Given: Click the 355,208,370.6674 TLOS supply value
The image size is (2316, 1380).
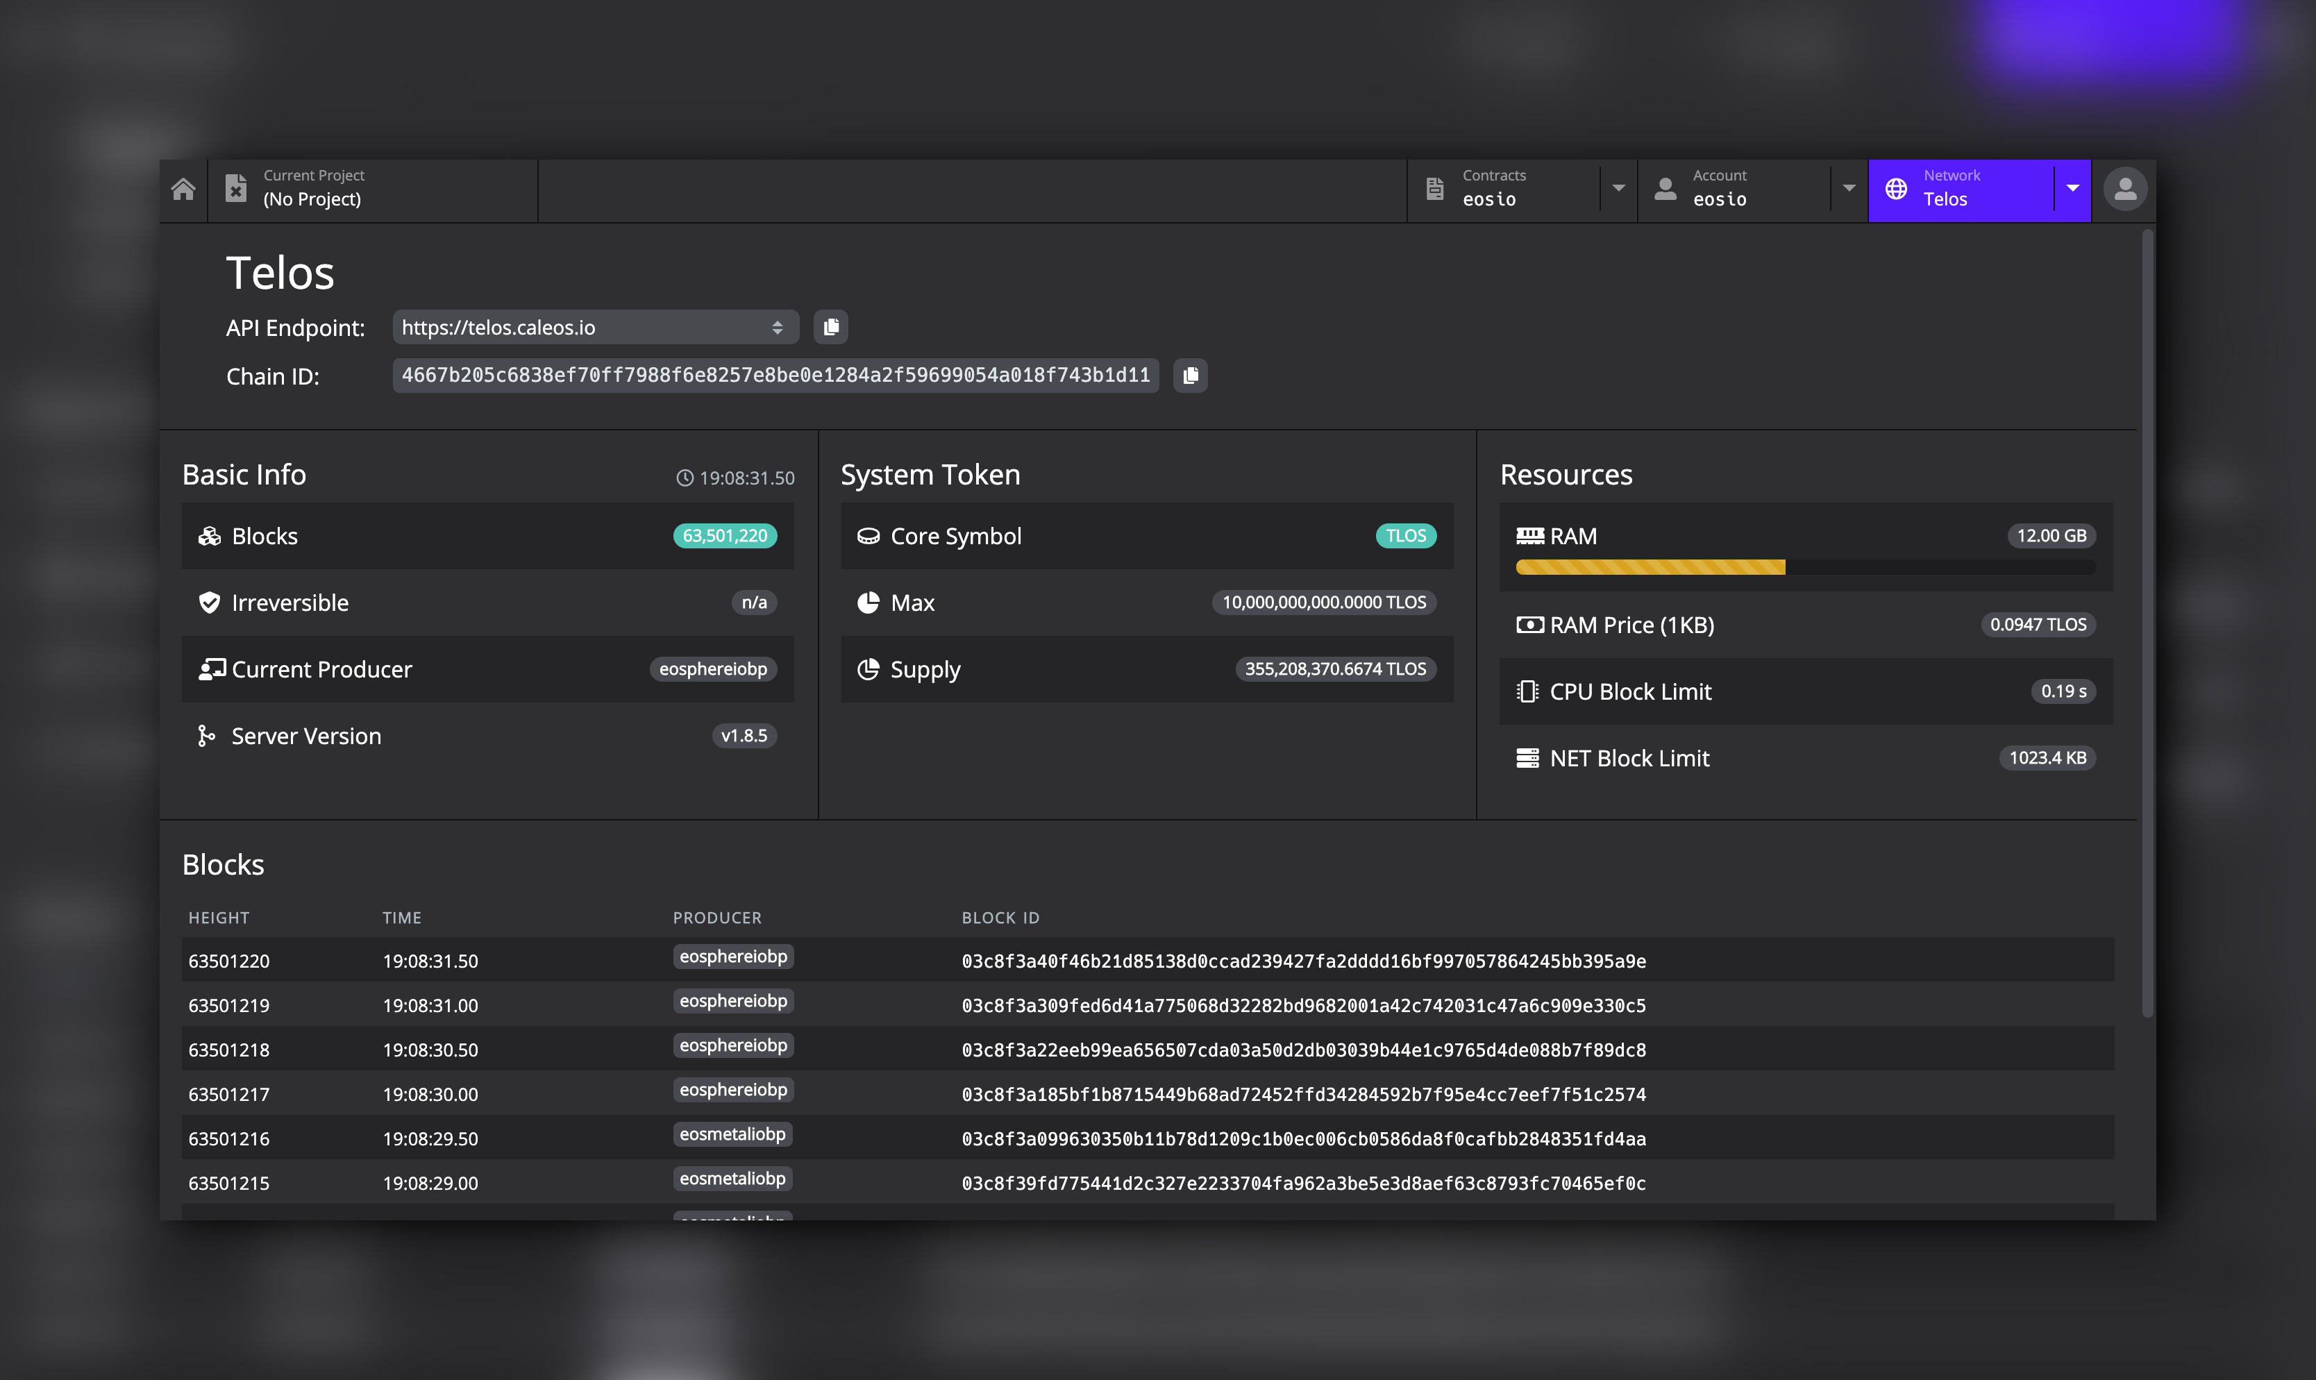Looking at the screenshot, I should [1335, 668].
